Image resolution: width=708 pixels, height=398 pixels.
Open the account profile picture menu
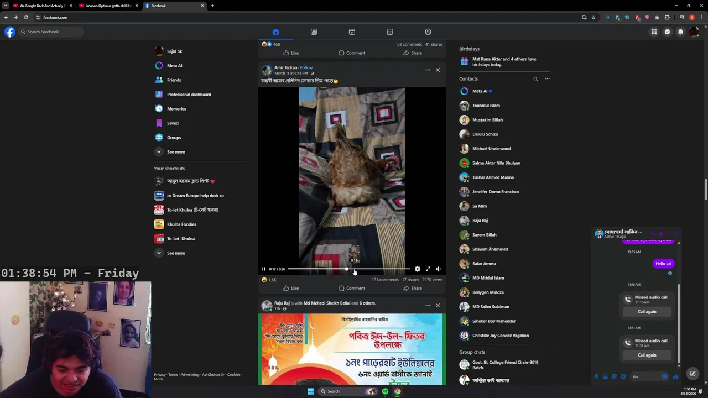click(x=694, y=32)
